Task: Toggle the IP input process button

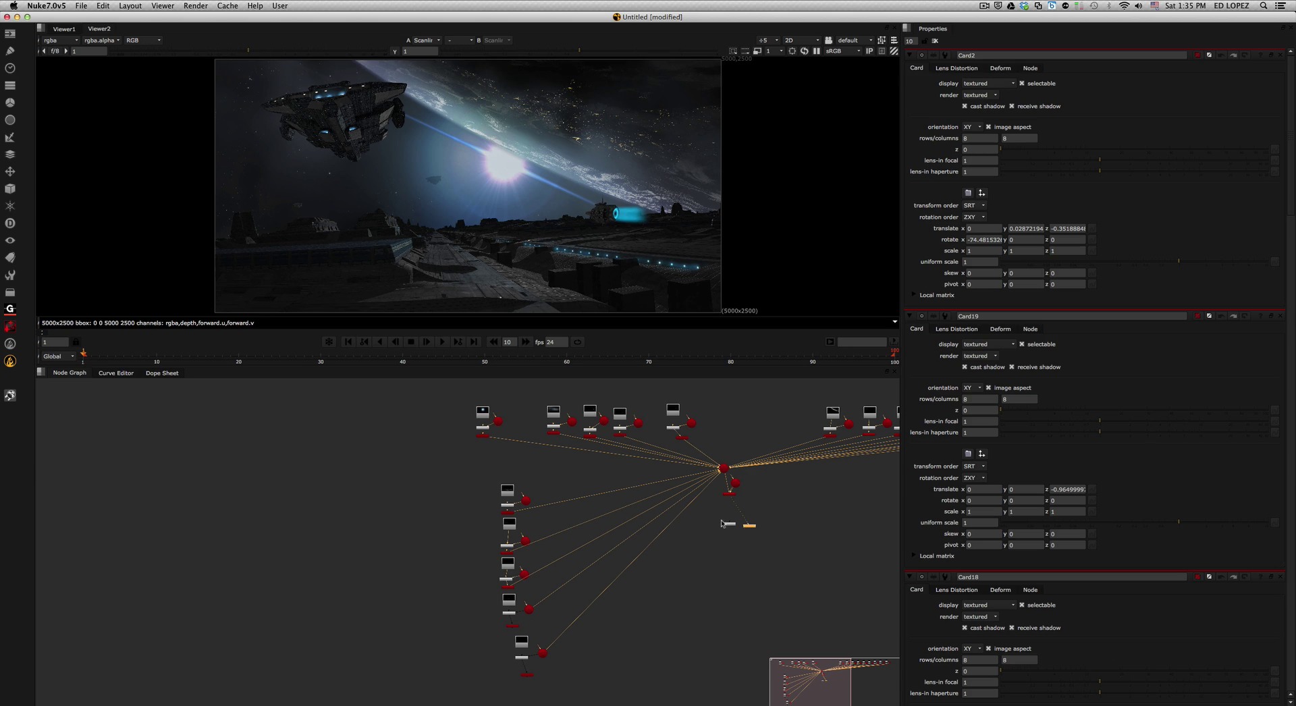Action: 869,51
